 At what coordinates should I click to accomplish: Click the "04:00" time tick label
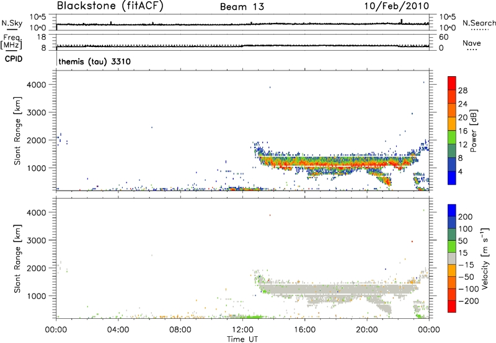click(118, 330)
